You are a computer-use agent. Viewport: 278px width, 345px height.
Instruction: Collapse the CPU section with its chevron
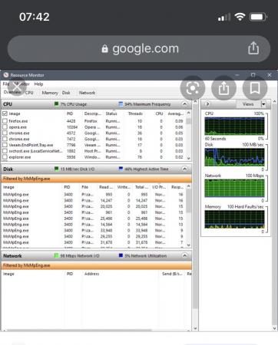tap(184, 104)
